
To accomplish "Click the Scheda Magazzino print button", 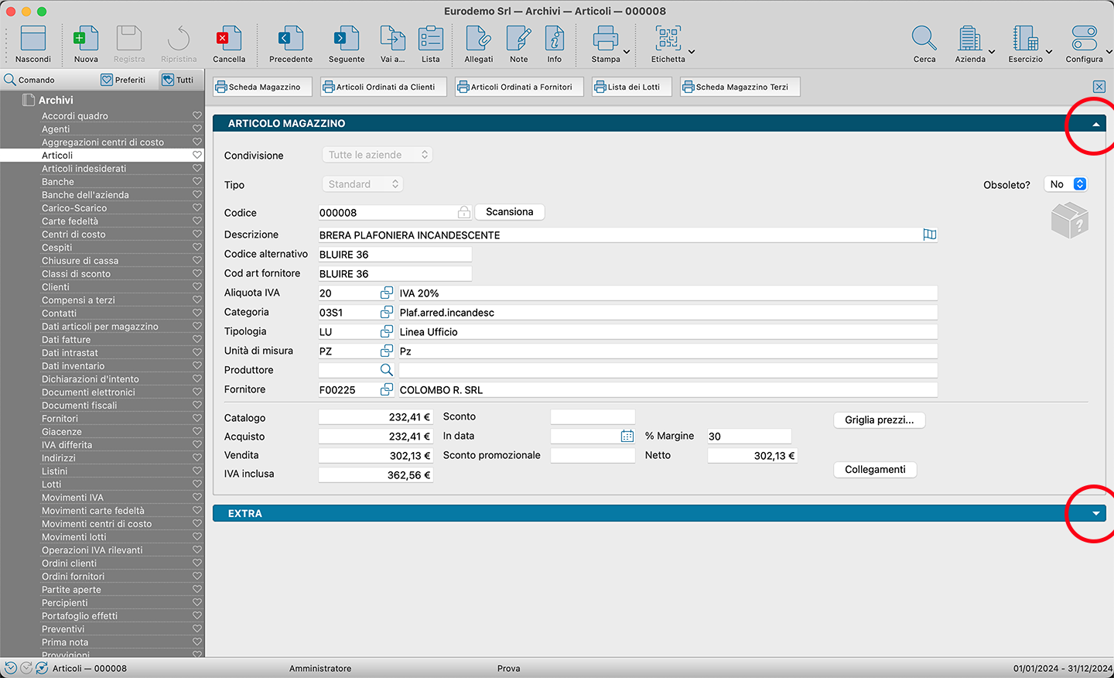I will 263,87.
